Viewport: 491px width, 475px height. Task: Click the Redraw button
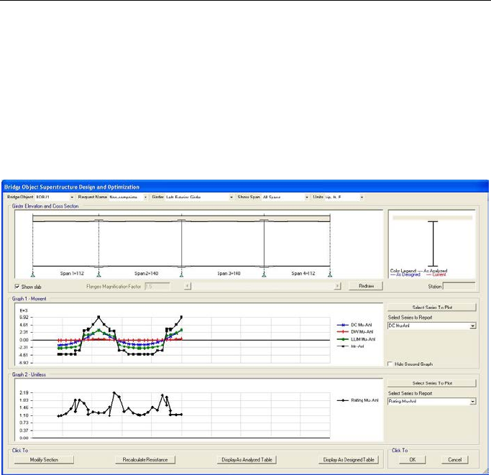[x=366, y=286]
